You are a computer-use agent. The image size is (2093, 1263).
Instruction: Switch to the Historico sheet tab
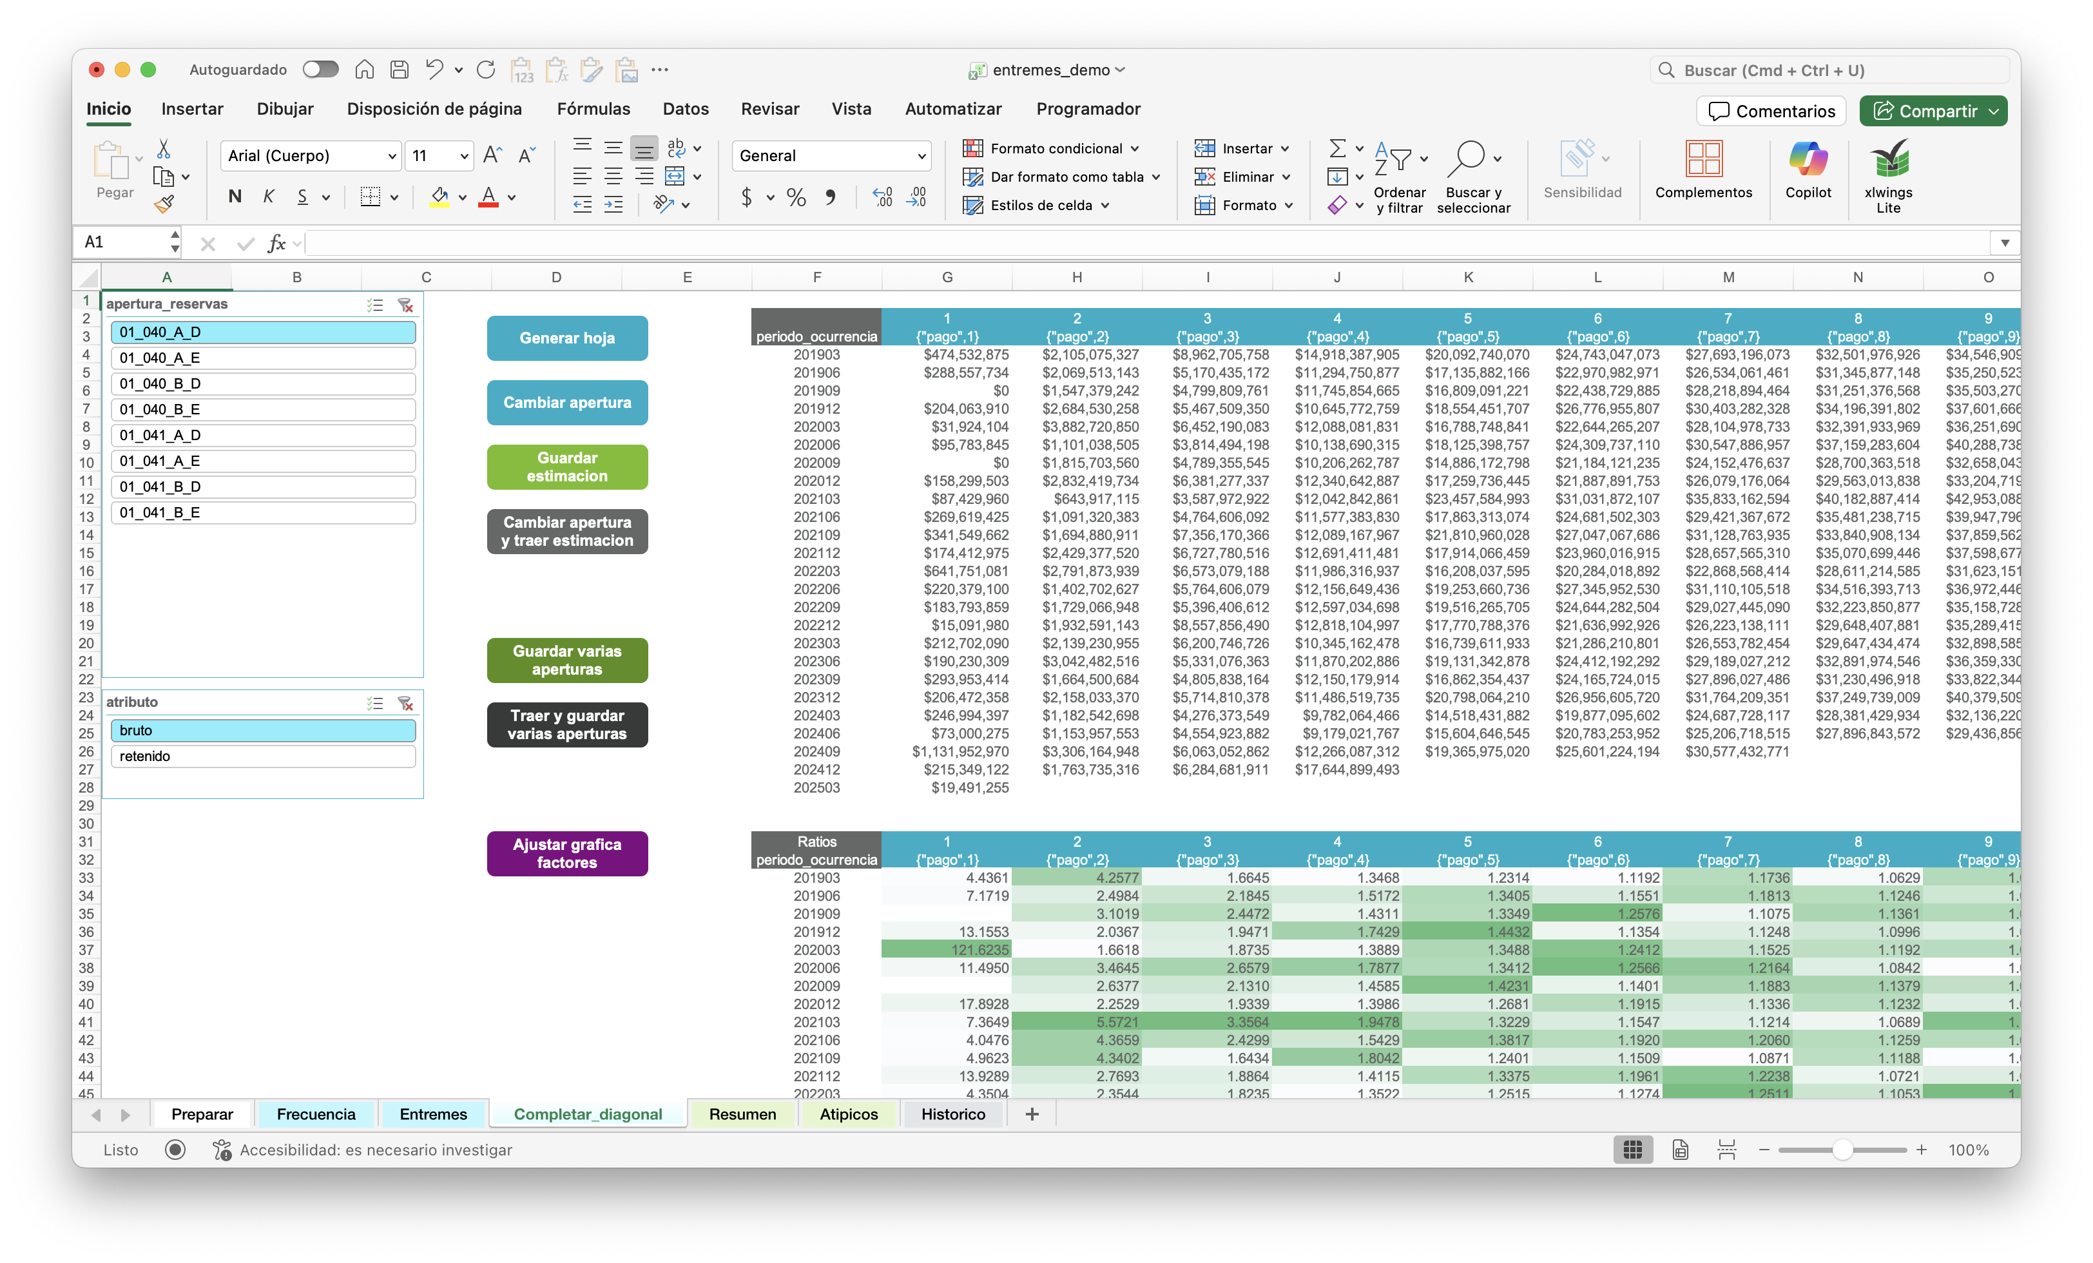[x=953, y=1114]
